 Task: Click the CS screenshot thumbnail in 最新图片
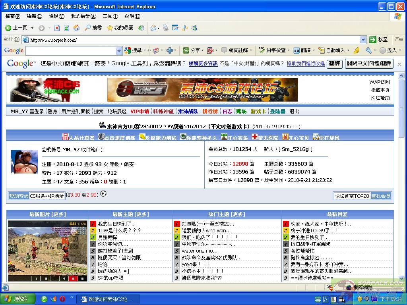(x=48, y=250)
